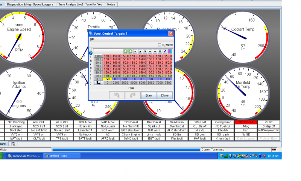Click the down arrow triangle table icon
Screen dimensions: 301x181
(145, 51)
